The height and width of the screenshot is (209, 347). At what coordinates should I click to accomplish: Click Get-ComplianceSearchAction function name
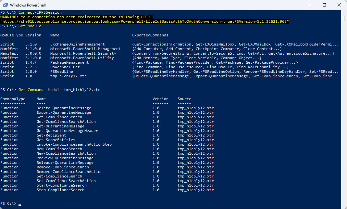(66, 122)
